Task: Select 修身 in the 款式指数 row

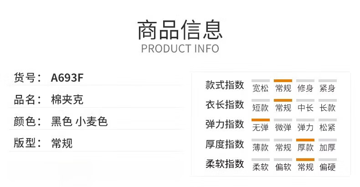Action: (305, 88)
